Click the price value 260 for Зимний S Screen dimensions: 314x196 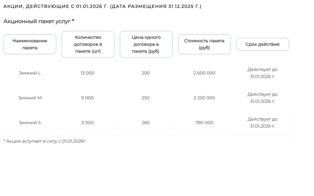[146, 123]
